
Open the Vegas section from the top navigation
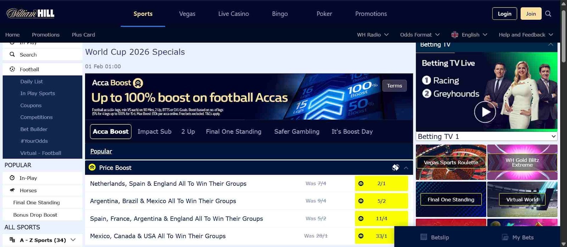[x=187, y=14]
